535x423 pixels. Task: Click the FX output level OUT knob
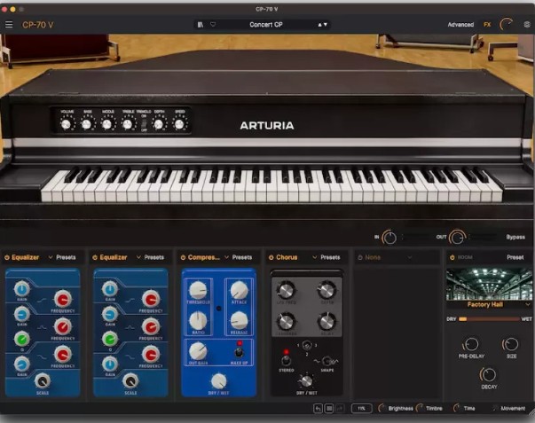[457, 237]
